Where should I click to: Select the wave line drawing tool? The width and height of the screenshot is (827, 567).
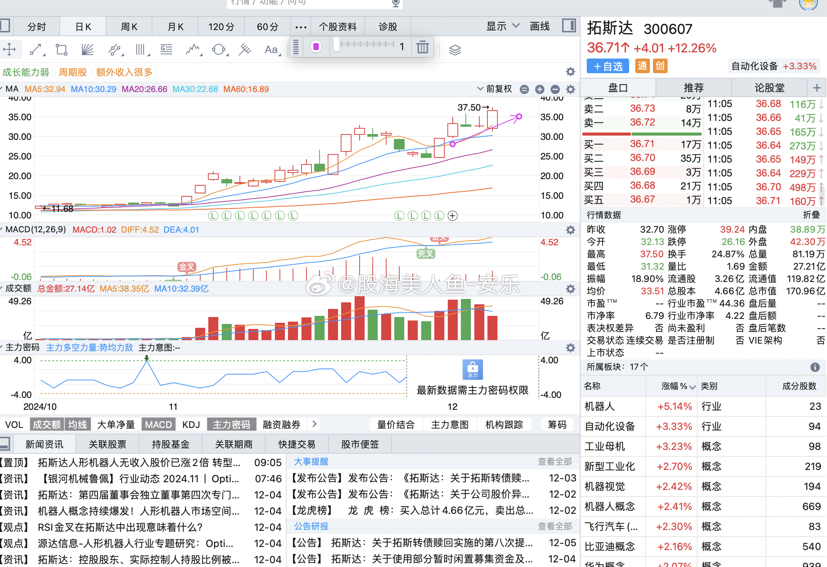point(193,50)
